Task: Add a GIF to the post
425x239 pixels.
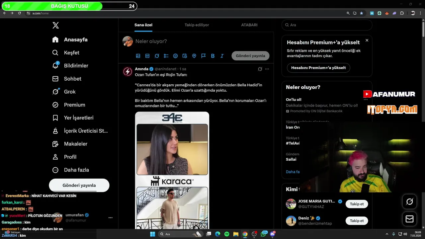Action: [147, 56]
